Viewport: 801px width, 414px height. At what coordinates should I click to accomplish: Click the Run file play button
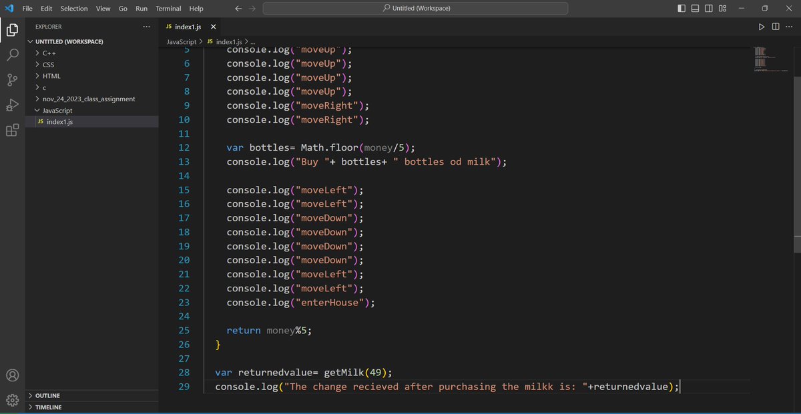[x=762, y=27]
